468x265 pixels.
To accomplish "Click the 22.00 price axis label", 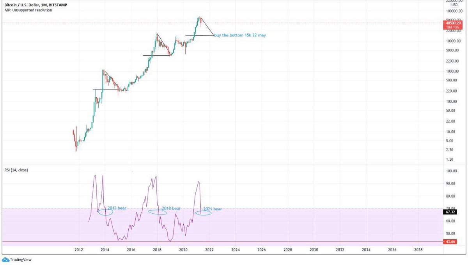I will (451, 121).
